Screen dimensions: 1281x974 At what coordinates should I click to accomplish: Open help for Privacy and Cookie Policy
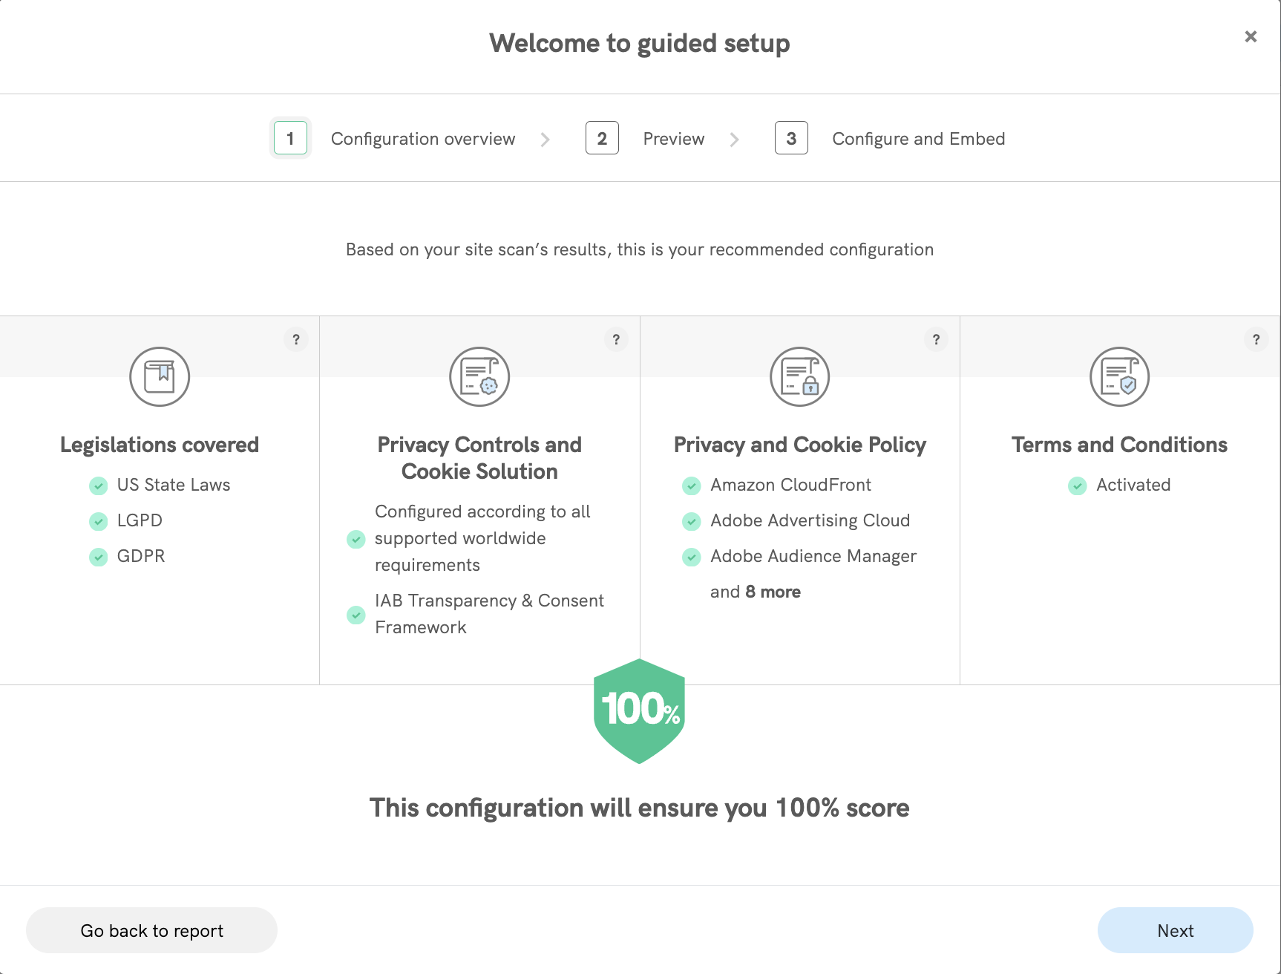(936, 339)
